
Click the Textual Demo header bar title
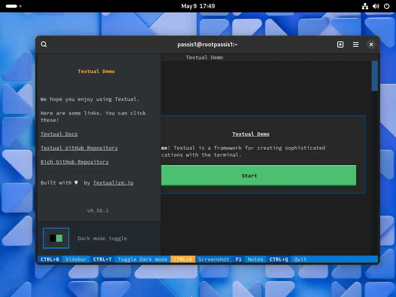point(205,58)
